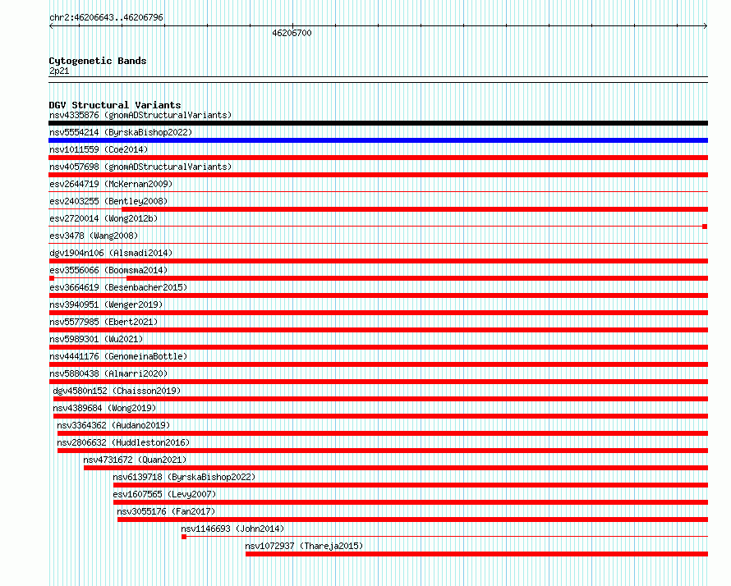Click esv3556066 (Boomsma2014) label
The image size is (731, 586).
[108, 270]
